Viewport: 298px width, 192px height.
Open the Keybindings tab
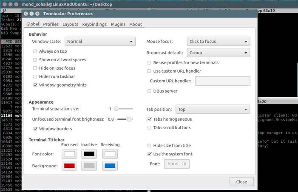click(94, 24)
